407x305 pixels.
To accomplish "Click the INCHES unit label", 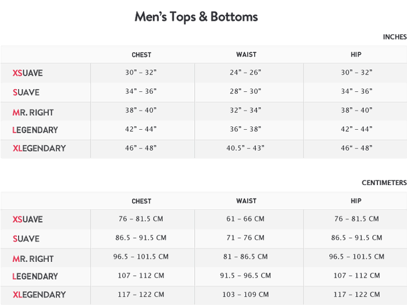I will [x=394, y=37].
